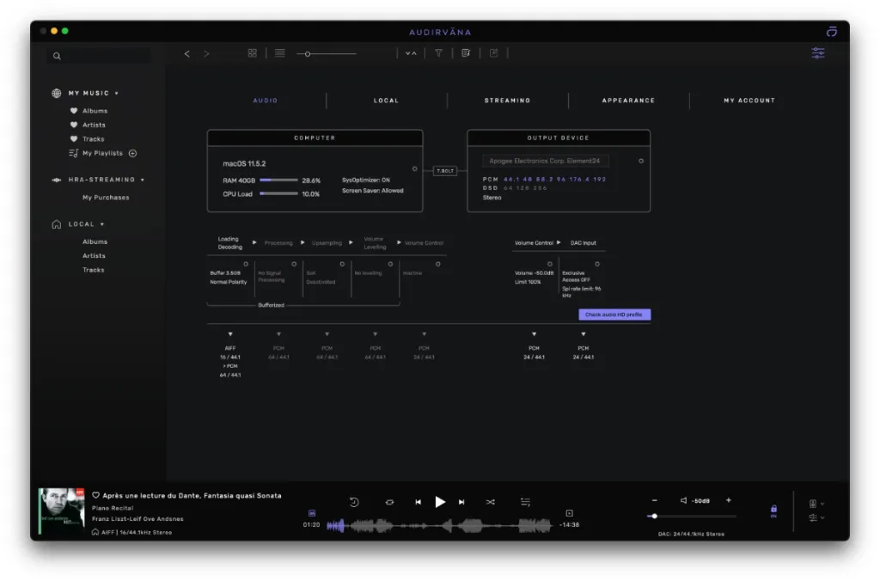Open the settings sliders icon at top right

tap(818, 53)
